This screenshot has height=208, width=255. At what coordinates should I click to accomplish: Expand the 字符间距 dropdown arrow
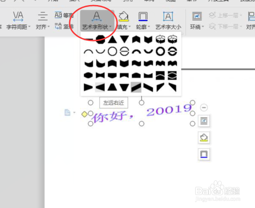point(30,27)
